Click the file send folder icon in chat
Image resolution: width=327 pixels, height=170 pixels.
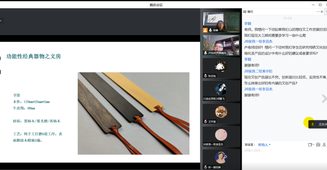click(310, 145)
